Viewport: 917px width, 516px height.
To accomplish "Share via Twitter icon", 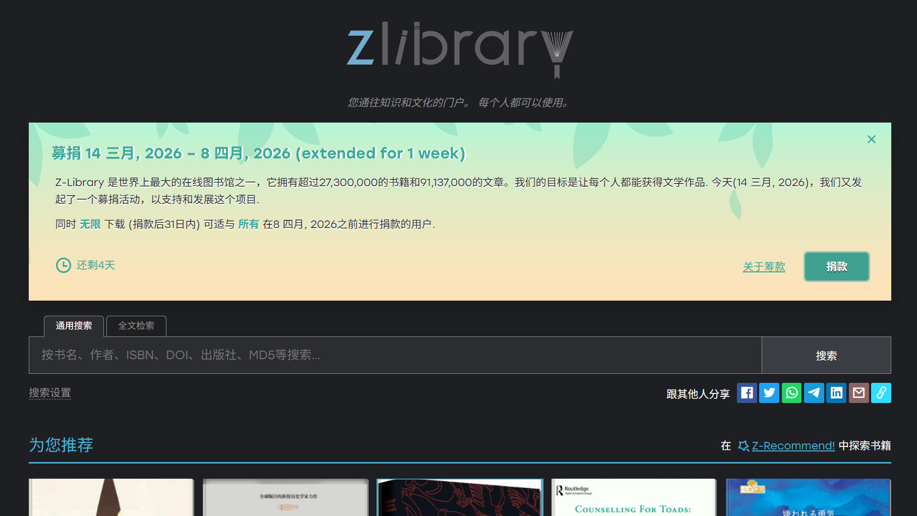I will click(769, 393).
